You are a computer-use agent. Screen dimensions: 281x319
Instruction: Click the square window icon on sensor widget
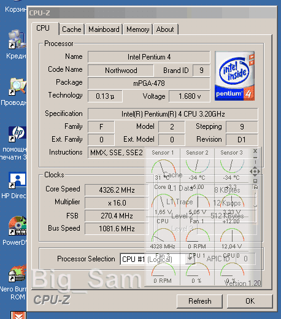pyautogui.click(x=255, y=181)
